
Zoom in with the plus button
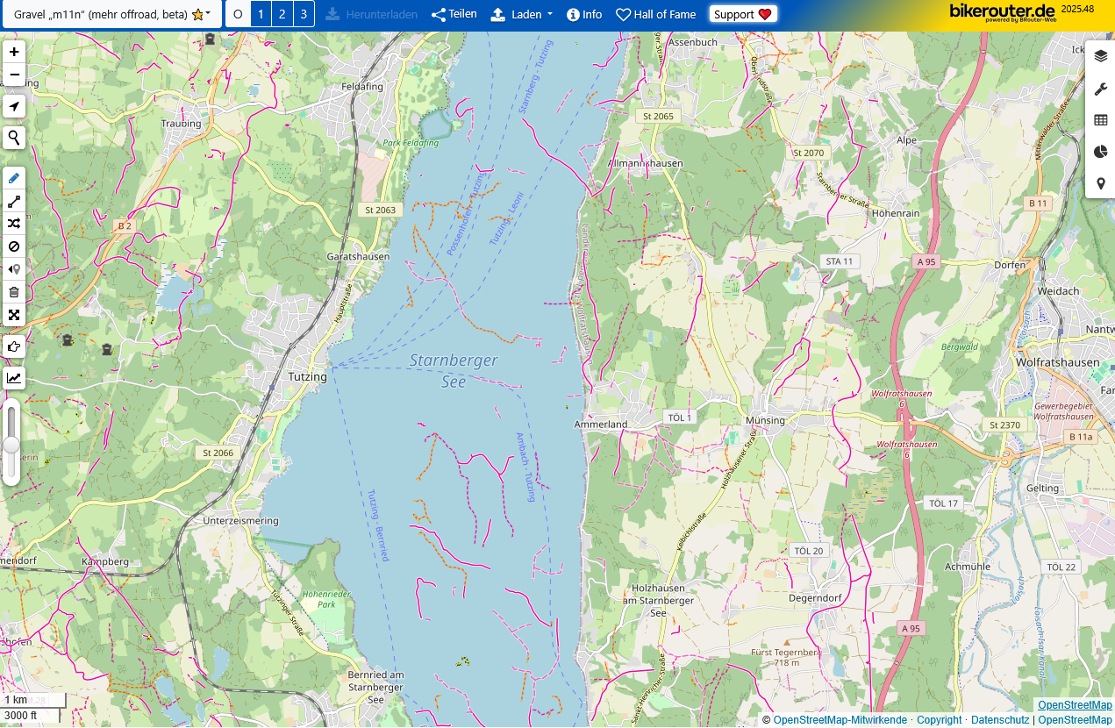tap(14, 52)
